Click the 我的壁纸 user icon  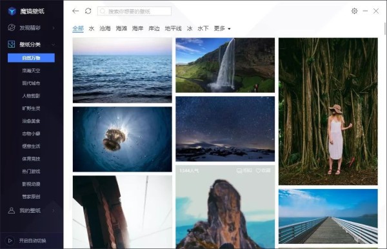tap(12, 210)
